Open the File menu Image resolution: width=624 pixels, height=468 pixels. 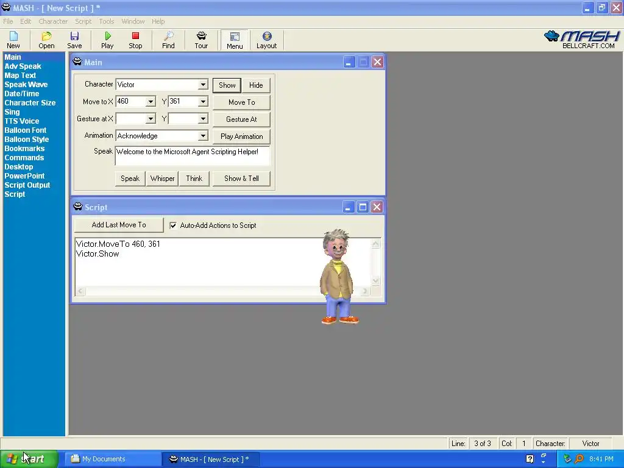(x=8, y=21)
